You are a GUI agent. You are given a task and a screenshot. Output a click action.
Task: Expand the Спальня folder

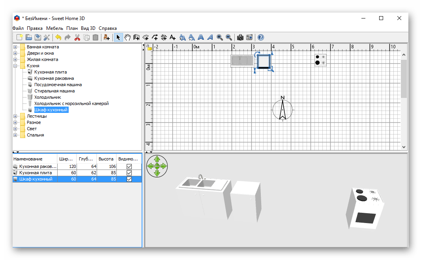pyautogui.click(x=15, y=135)
